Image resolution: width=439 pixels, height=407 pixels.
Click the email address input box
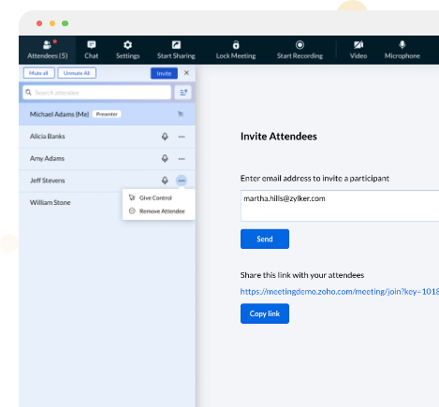pos(340,206)
